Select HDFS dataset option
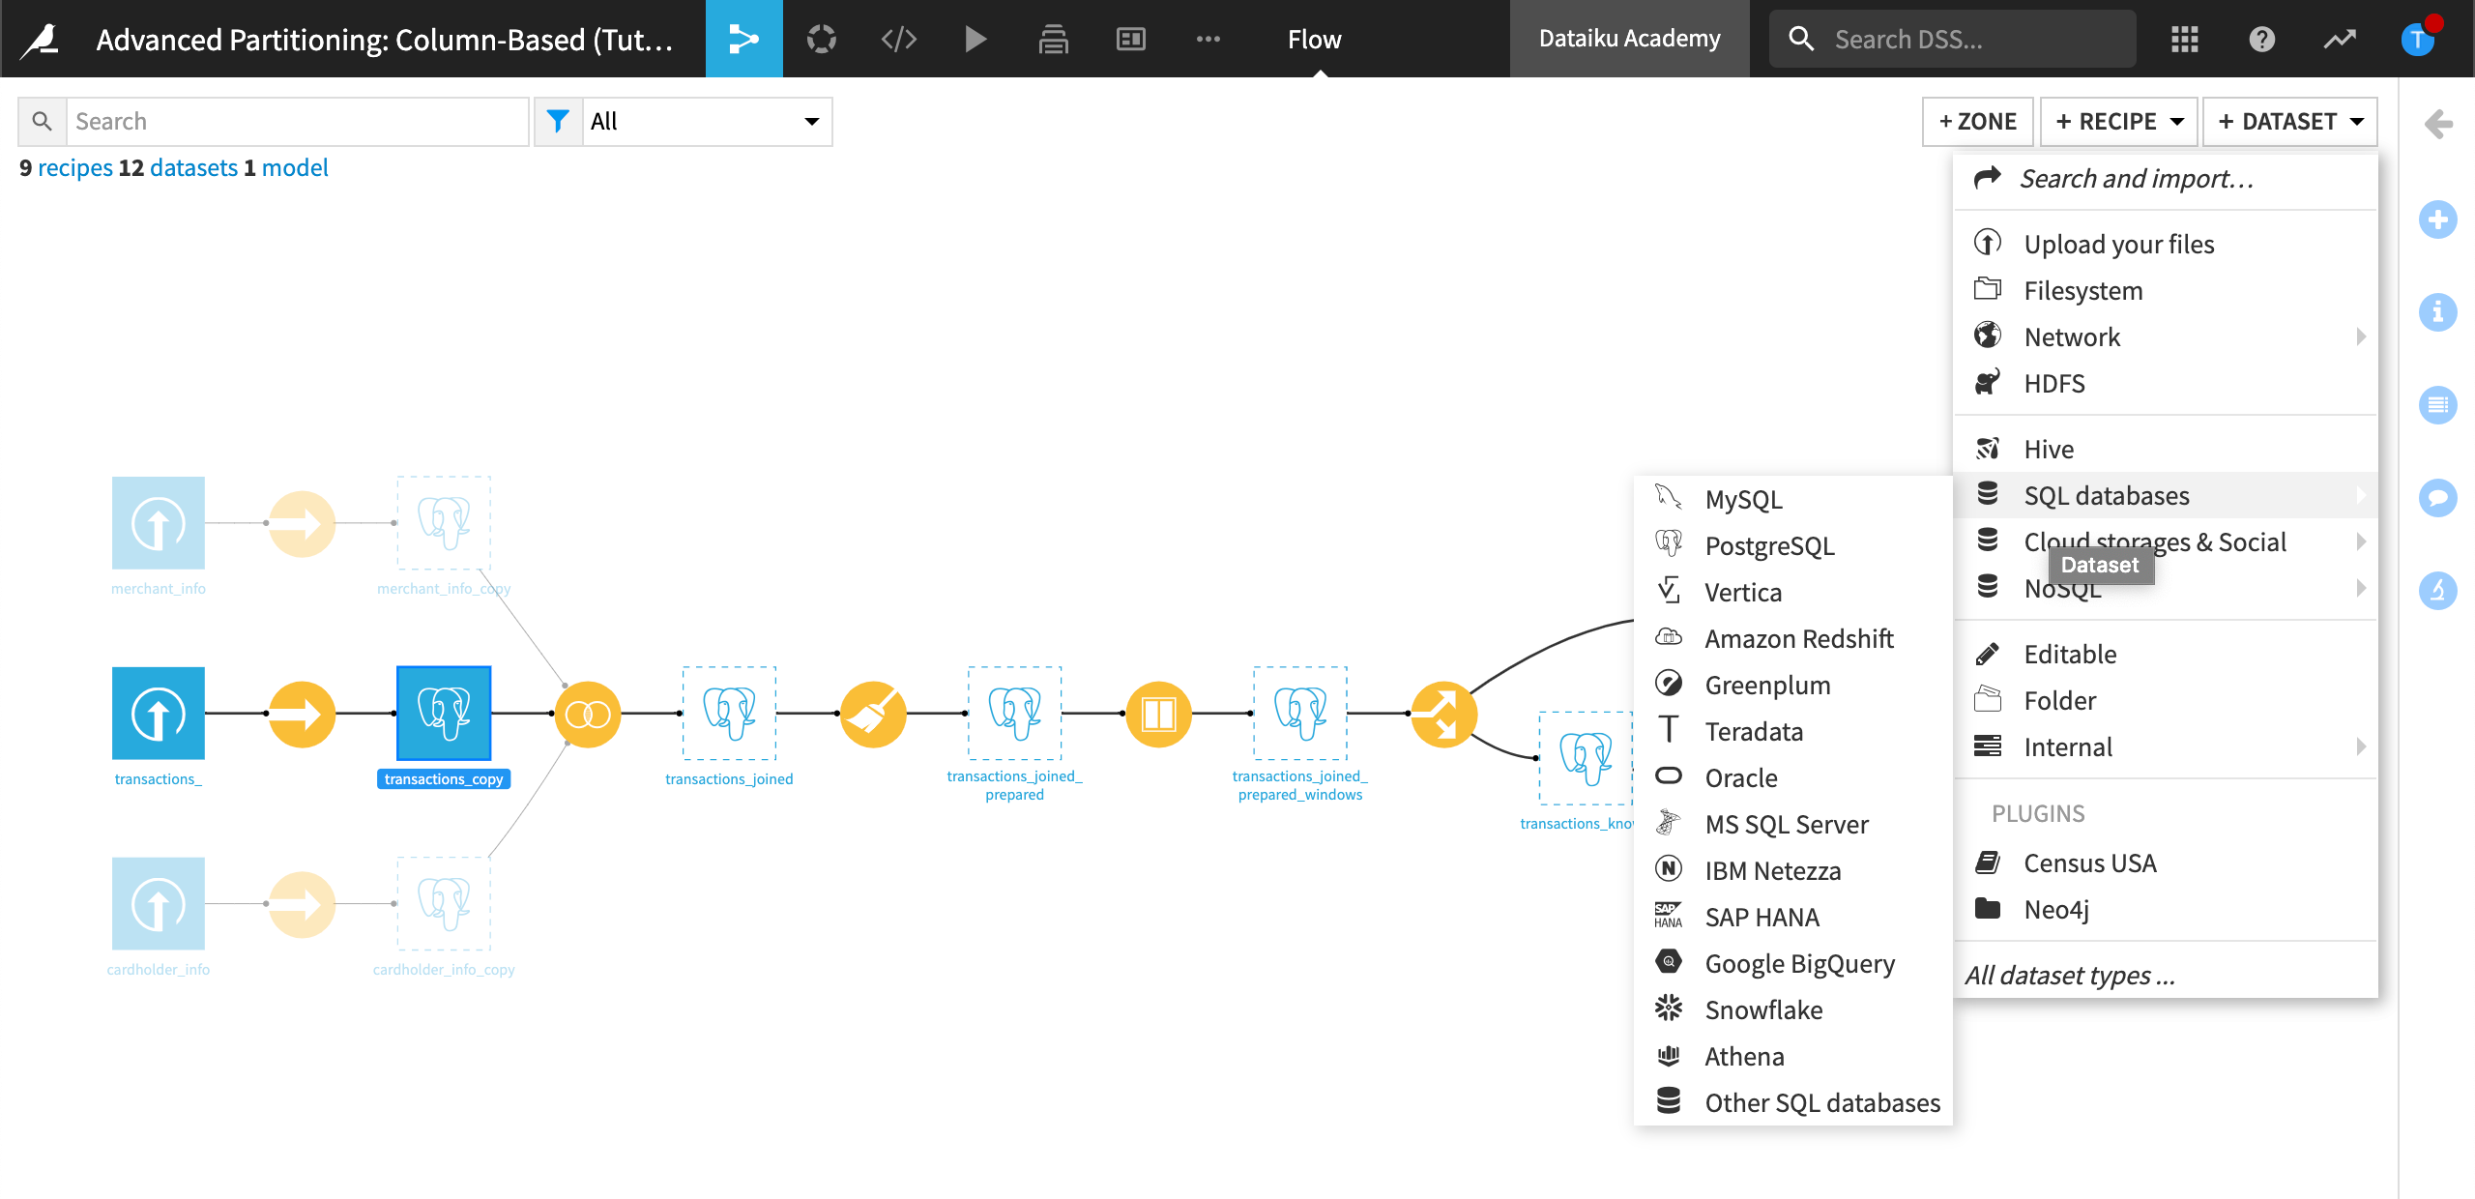The width and height of the screenshot is (2475, 1199). [x=2166, y=383]
